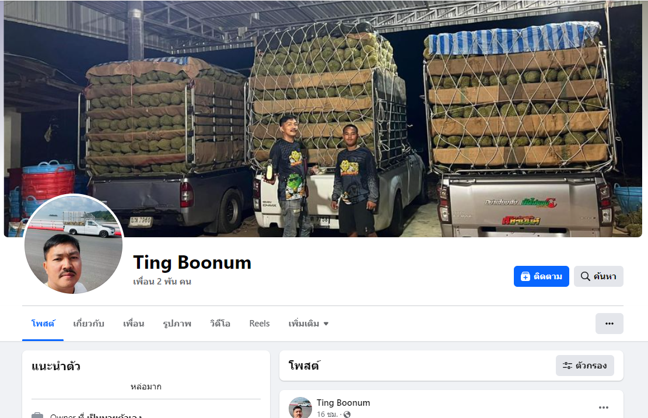Open the เพื่อน tab
This screenshot has height=418, width=648.
click(134, 324)
